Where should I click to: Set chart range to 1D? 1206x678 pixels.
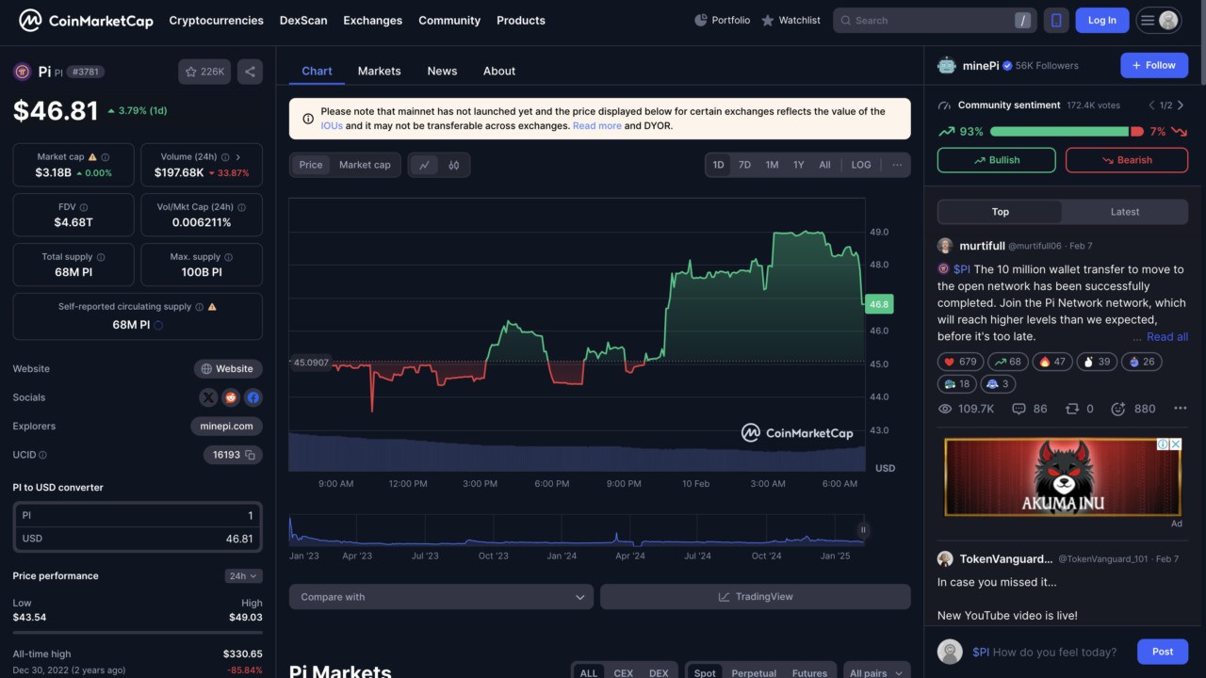point(718,165)
